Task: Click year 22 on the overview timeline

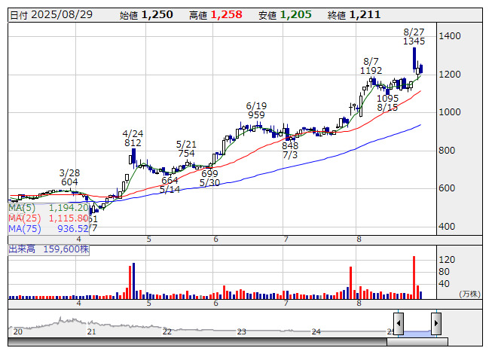Action: [167, 331]
